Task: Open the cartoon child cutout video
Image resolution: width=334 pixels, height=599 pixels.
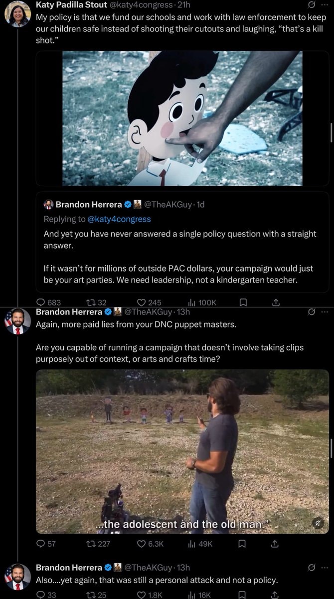Action: (182, 118)
